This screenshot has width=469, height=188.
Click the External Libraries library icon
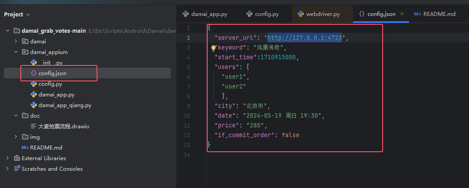[x=17, y=158]
